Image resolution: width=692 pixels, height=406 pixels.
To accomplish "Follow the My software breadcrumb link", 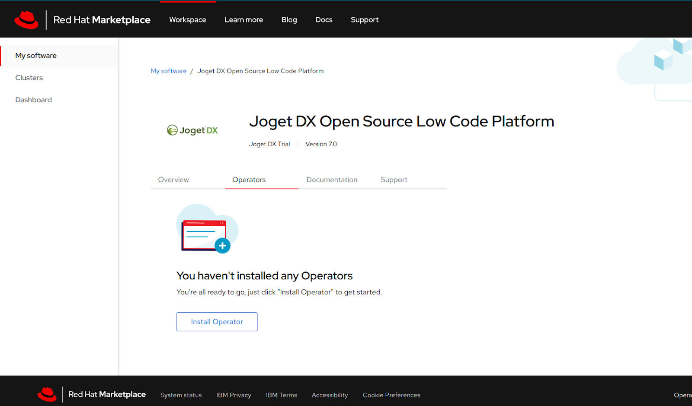I will pos(169,71).
